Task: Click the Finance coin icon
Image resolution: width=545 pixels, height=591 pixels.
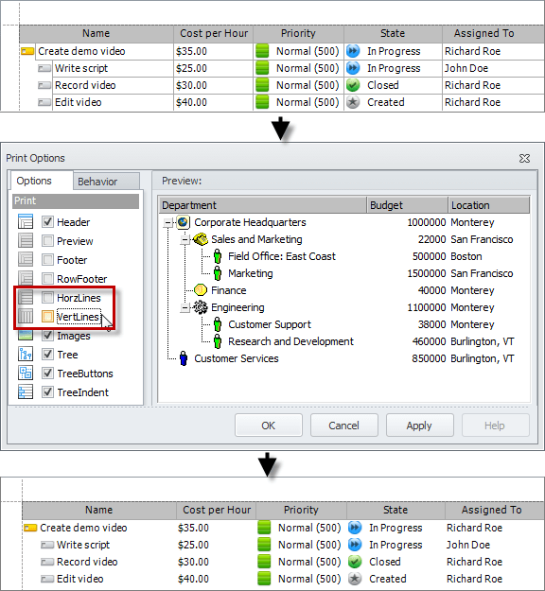Action: coord(201,290)
